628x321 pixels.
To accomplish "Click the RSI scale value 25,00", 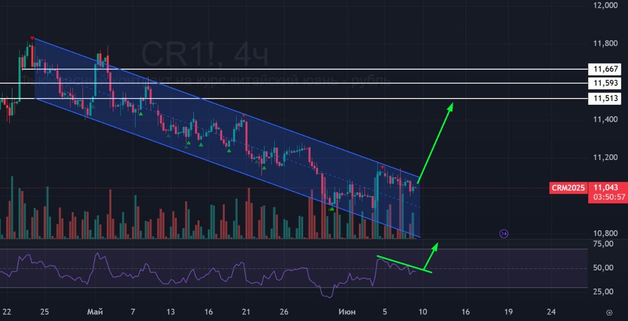I will coord(604,291).
